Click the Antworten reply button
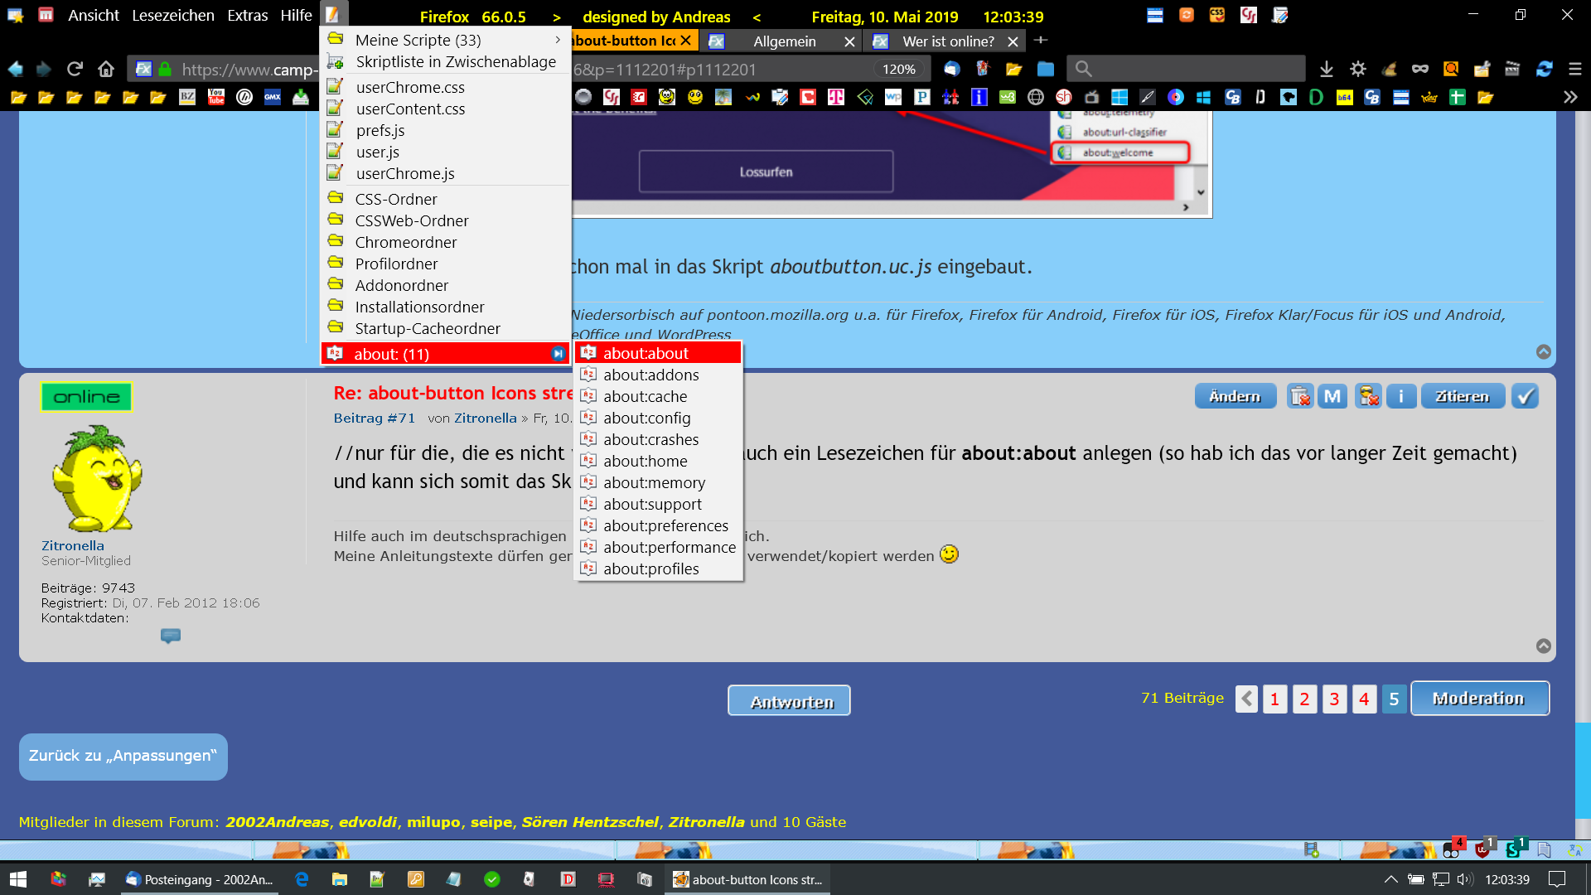This screenshot has width=1591, height=895. (x=789, y=701)
